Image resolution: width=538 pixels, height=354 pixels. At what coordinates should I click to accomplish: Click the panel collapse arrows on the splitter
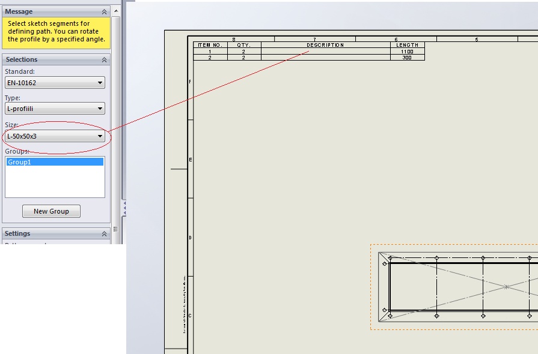tap(124, 208)
